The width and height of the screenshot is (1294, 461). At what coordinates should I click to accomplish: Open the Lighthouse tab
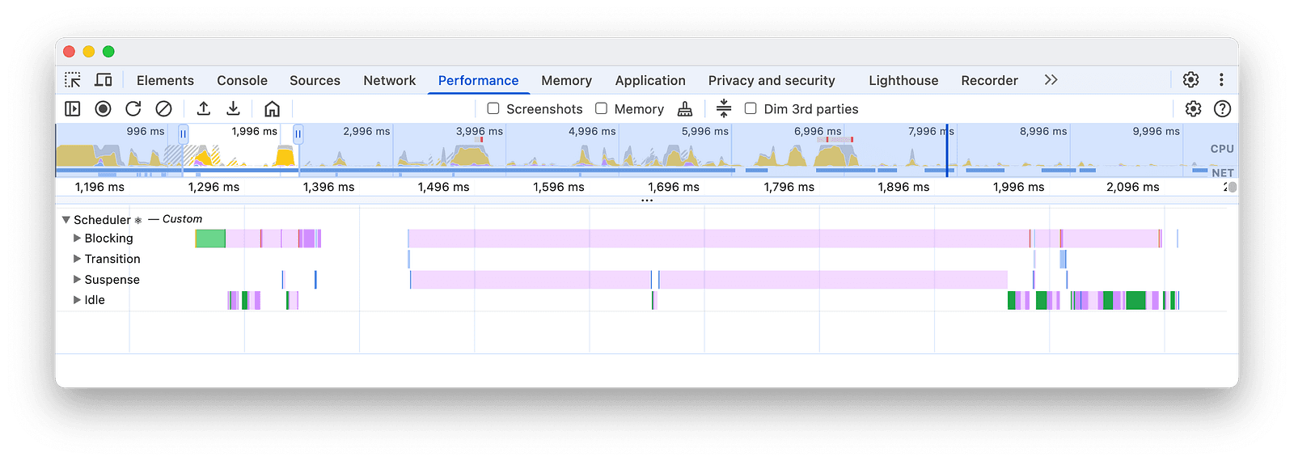(903, 80)
